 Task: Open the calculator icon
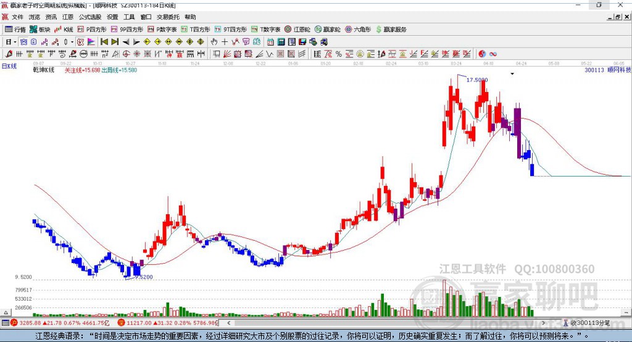point(281,42)
